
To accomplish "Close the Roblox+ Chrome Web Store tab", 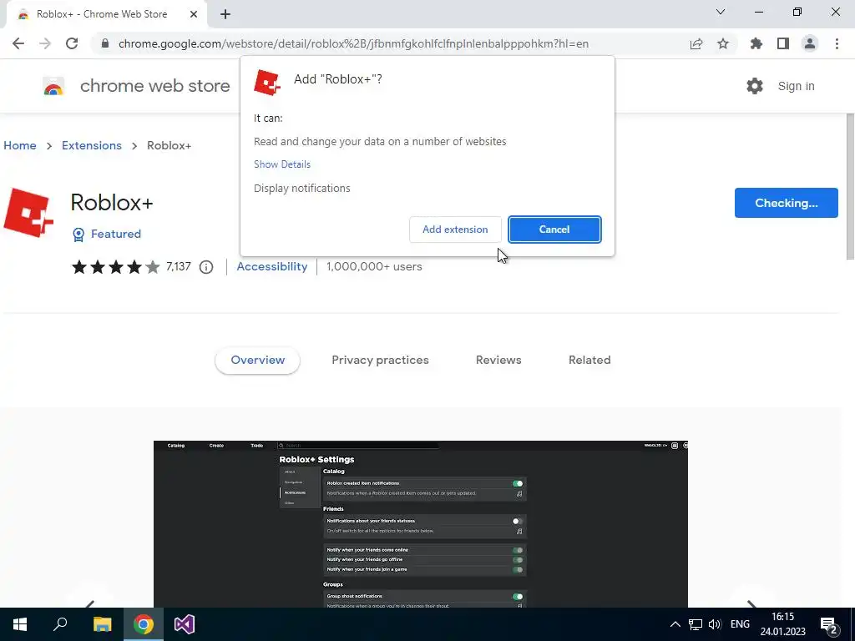I will [194, 14].
